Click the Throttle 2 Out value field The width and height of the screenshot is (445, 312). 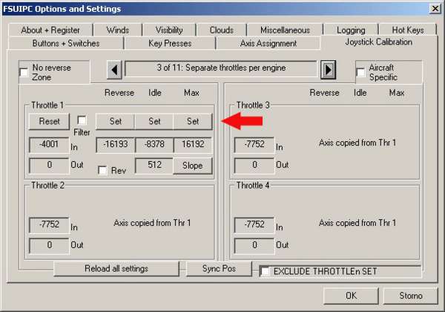click(x=49, y=245)
